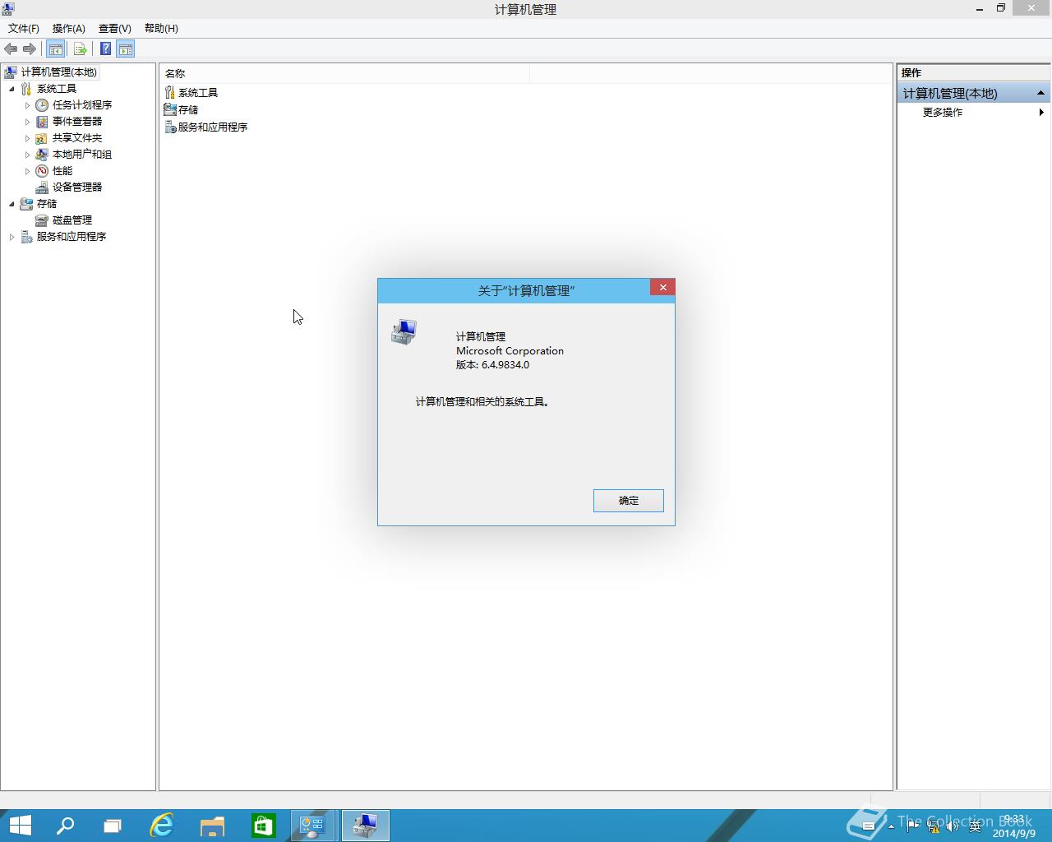The width and height of the screenshot is (1052, 842).
Task: Select 系统工具 label in left tree
Action: 57,89
